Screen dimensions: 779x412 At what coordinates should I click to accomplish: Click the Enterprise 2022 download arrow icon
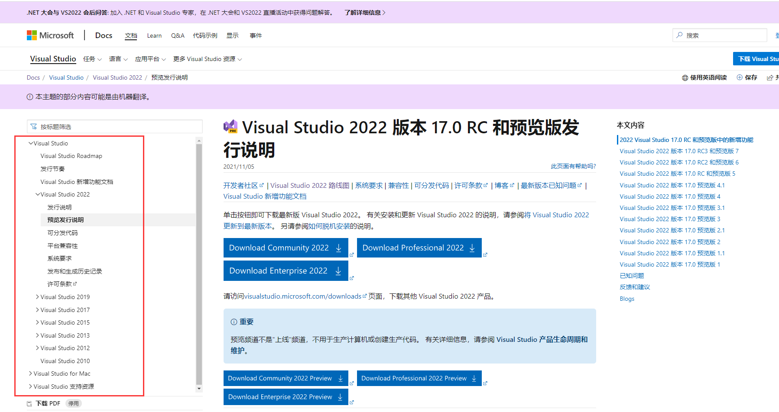pyautogui.click(x=338, y=271)
